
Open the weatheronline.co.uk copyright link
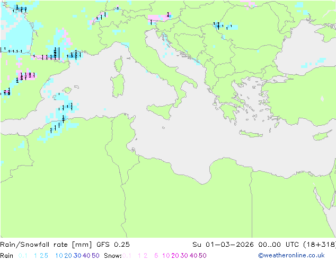(291, 255)
